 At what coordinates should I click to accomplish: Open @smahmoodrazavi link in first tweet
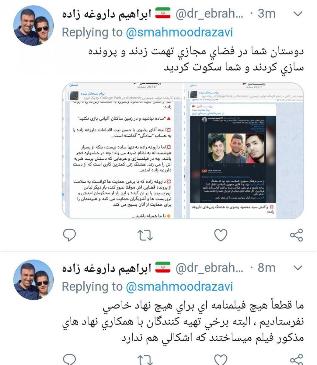pos(179,32)
